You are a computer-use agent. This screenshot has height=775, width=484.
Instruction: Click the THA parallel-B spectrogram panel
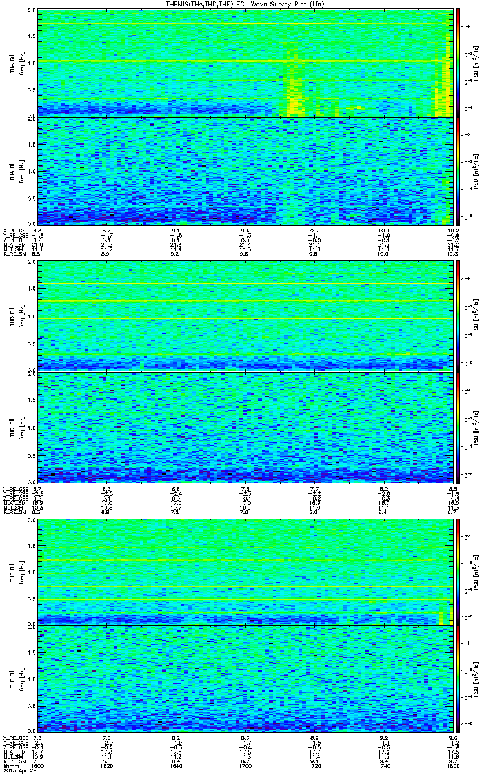pyautogui.click(x=245, y=171)
